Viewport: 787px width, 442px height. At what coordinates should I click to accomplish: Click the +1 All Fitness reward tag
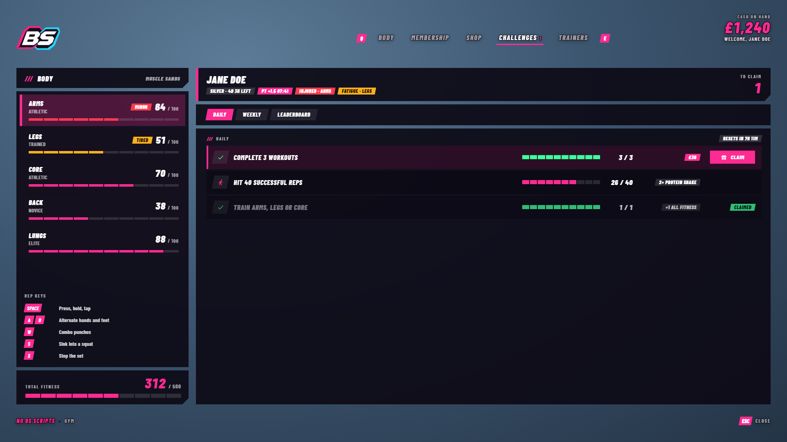tap(681, 207)
